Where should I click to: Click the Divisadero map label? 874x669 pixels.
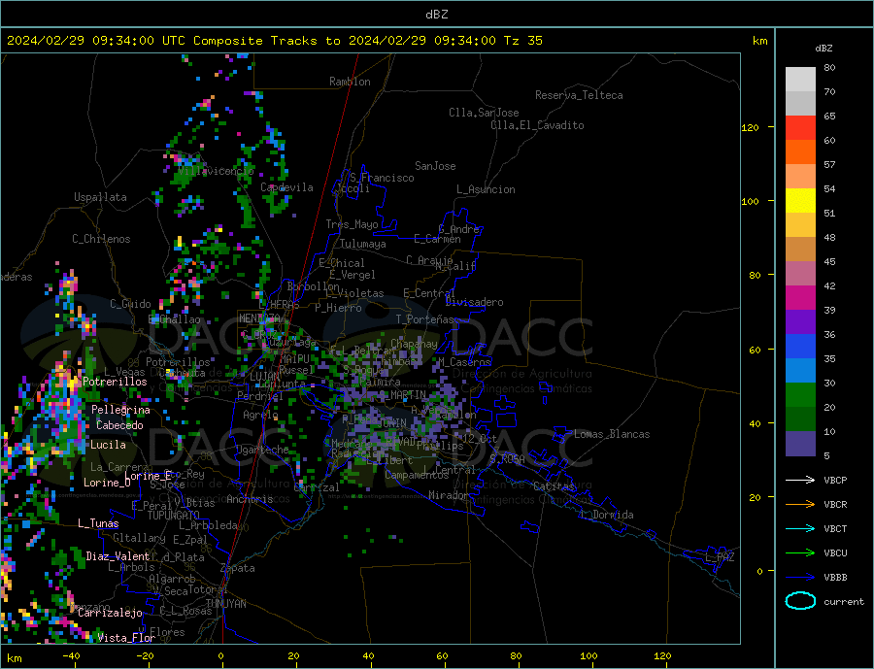click(474, 302)
